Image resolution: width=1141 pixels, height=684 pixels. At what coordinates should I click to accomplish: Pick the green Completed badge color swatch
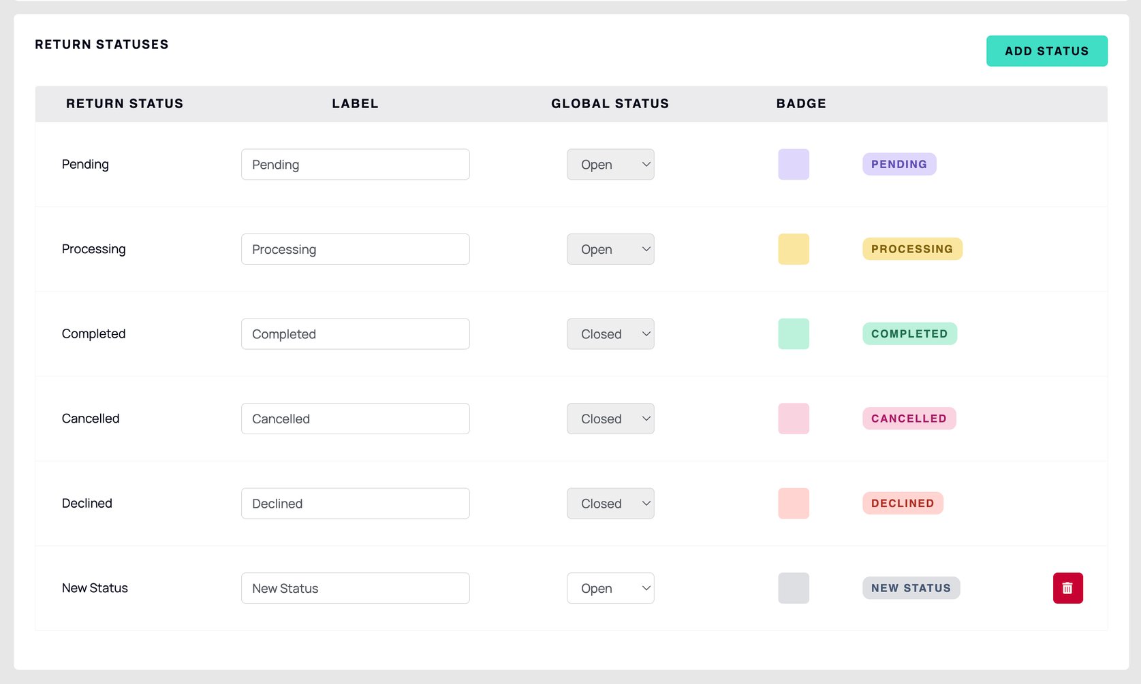pos(794,334)
